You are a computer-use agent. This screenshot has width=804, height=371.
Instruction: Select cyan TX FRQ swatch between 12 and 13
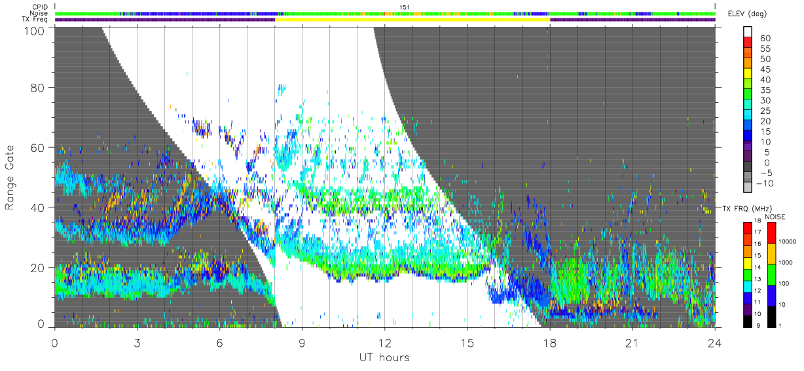pos(748,286)
